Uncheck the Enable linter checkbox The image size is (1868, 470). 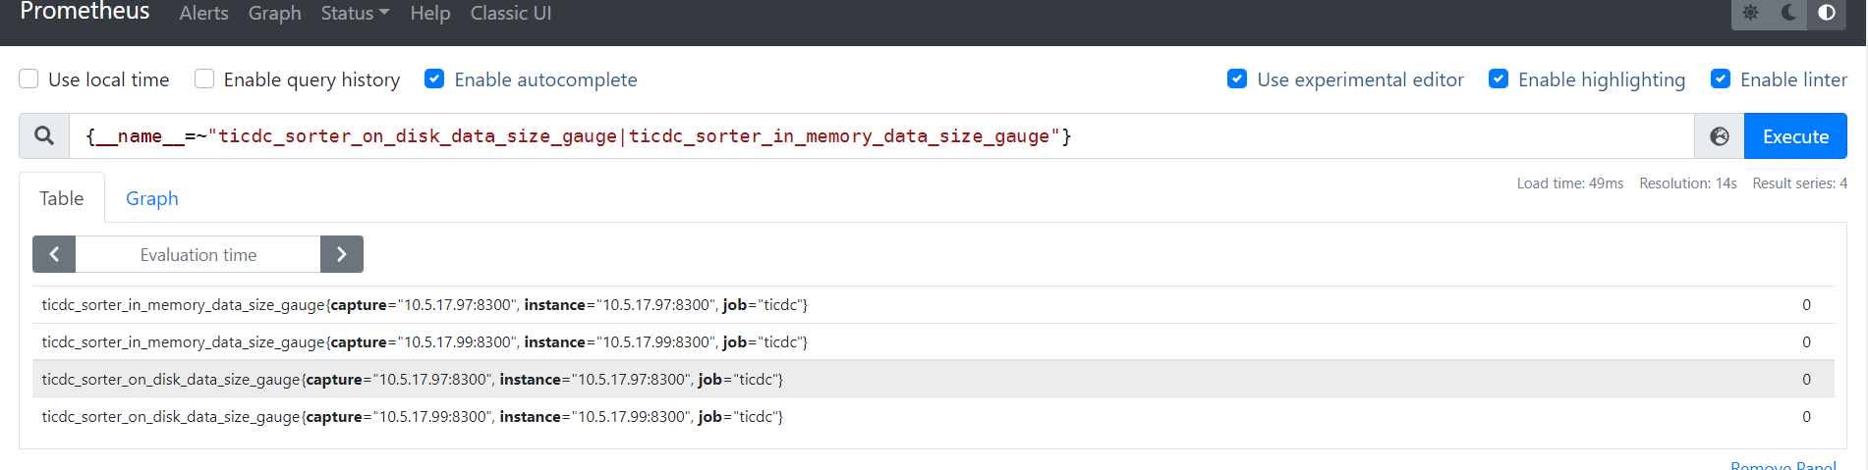tap(1721, 79)
